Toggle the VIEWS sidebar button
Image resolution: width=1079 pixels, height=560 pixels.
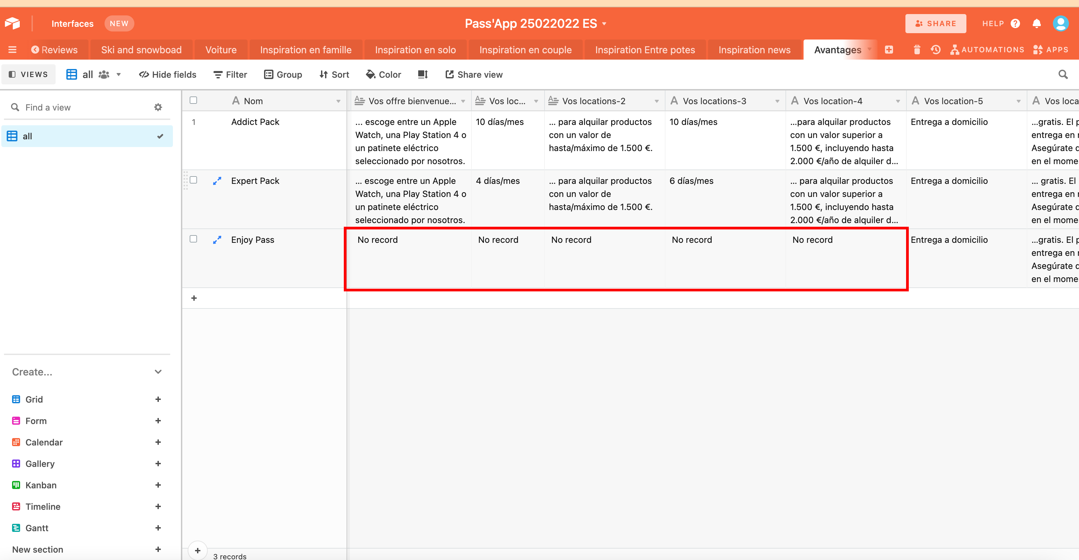[x=28, y=74]
